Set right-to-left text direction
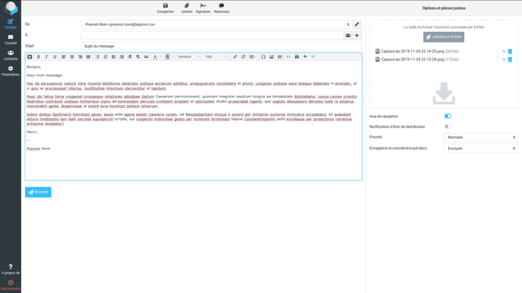522x293 pixels. tap(138, 57)
